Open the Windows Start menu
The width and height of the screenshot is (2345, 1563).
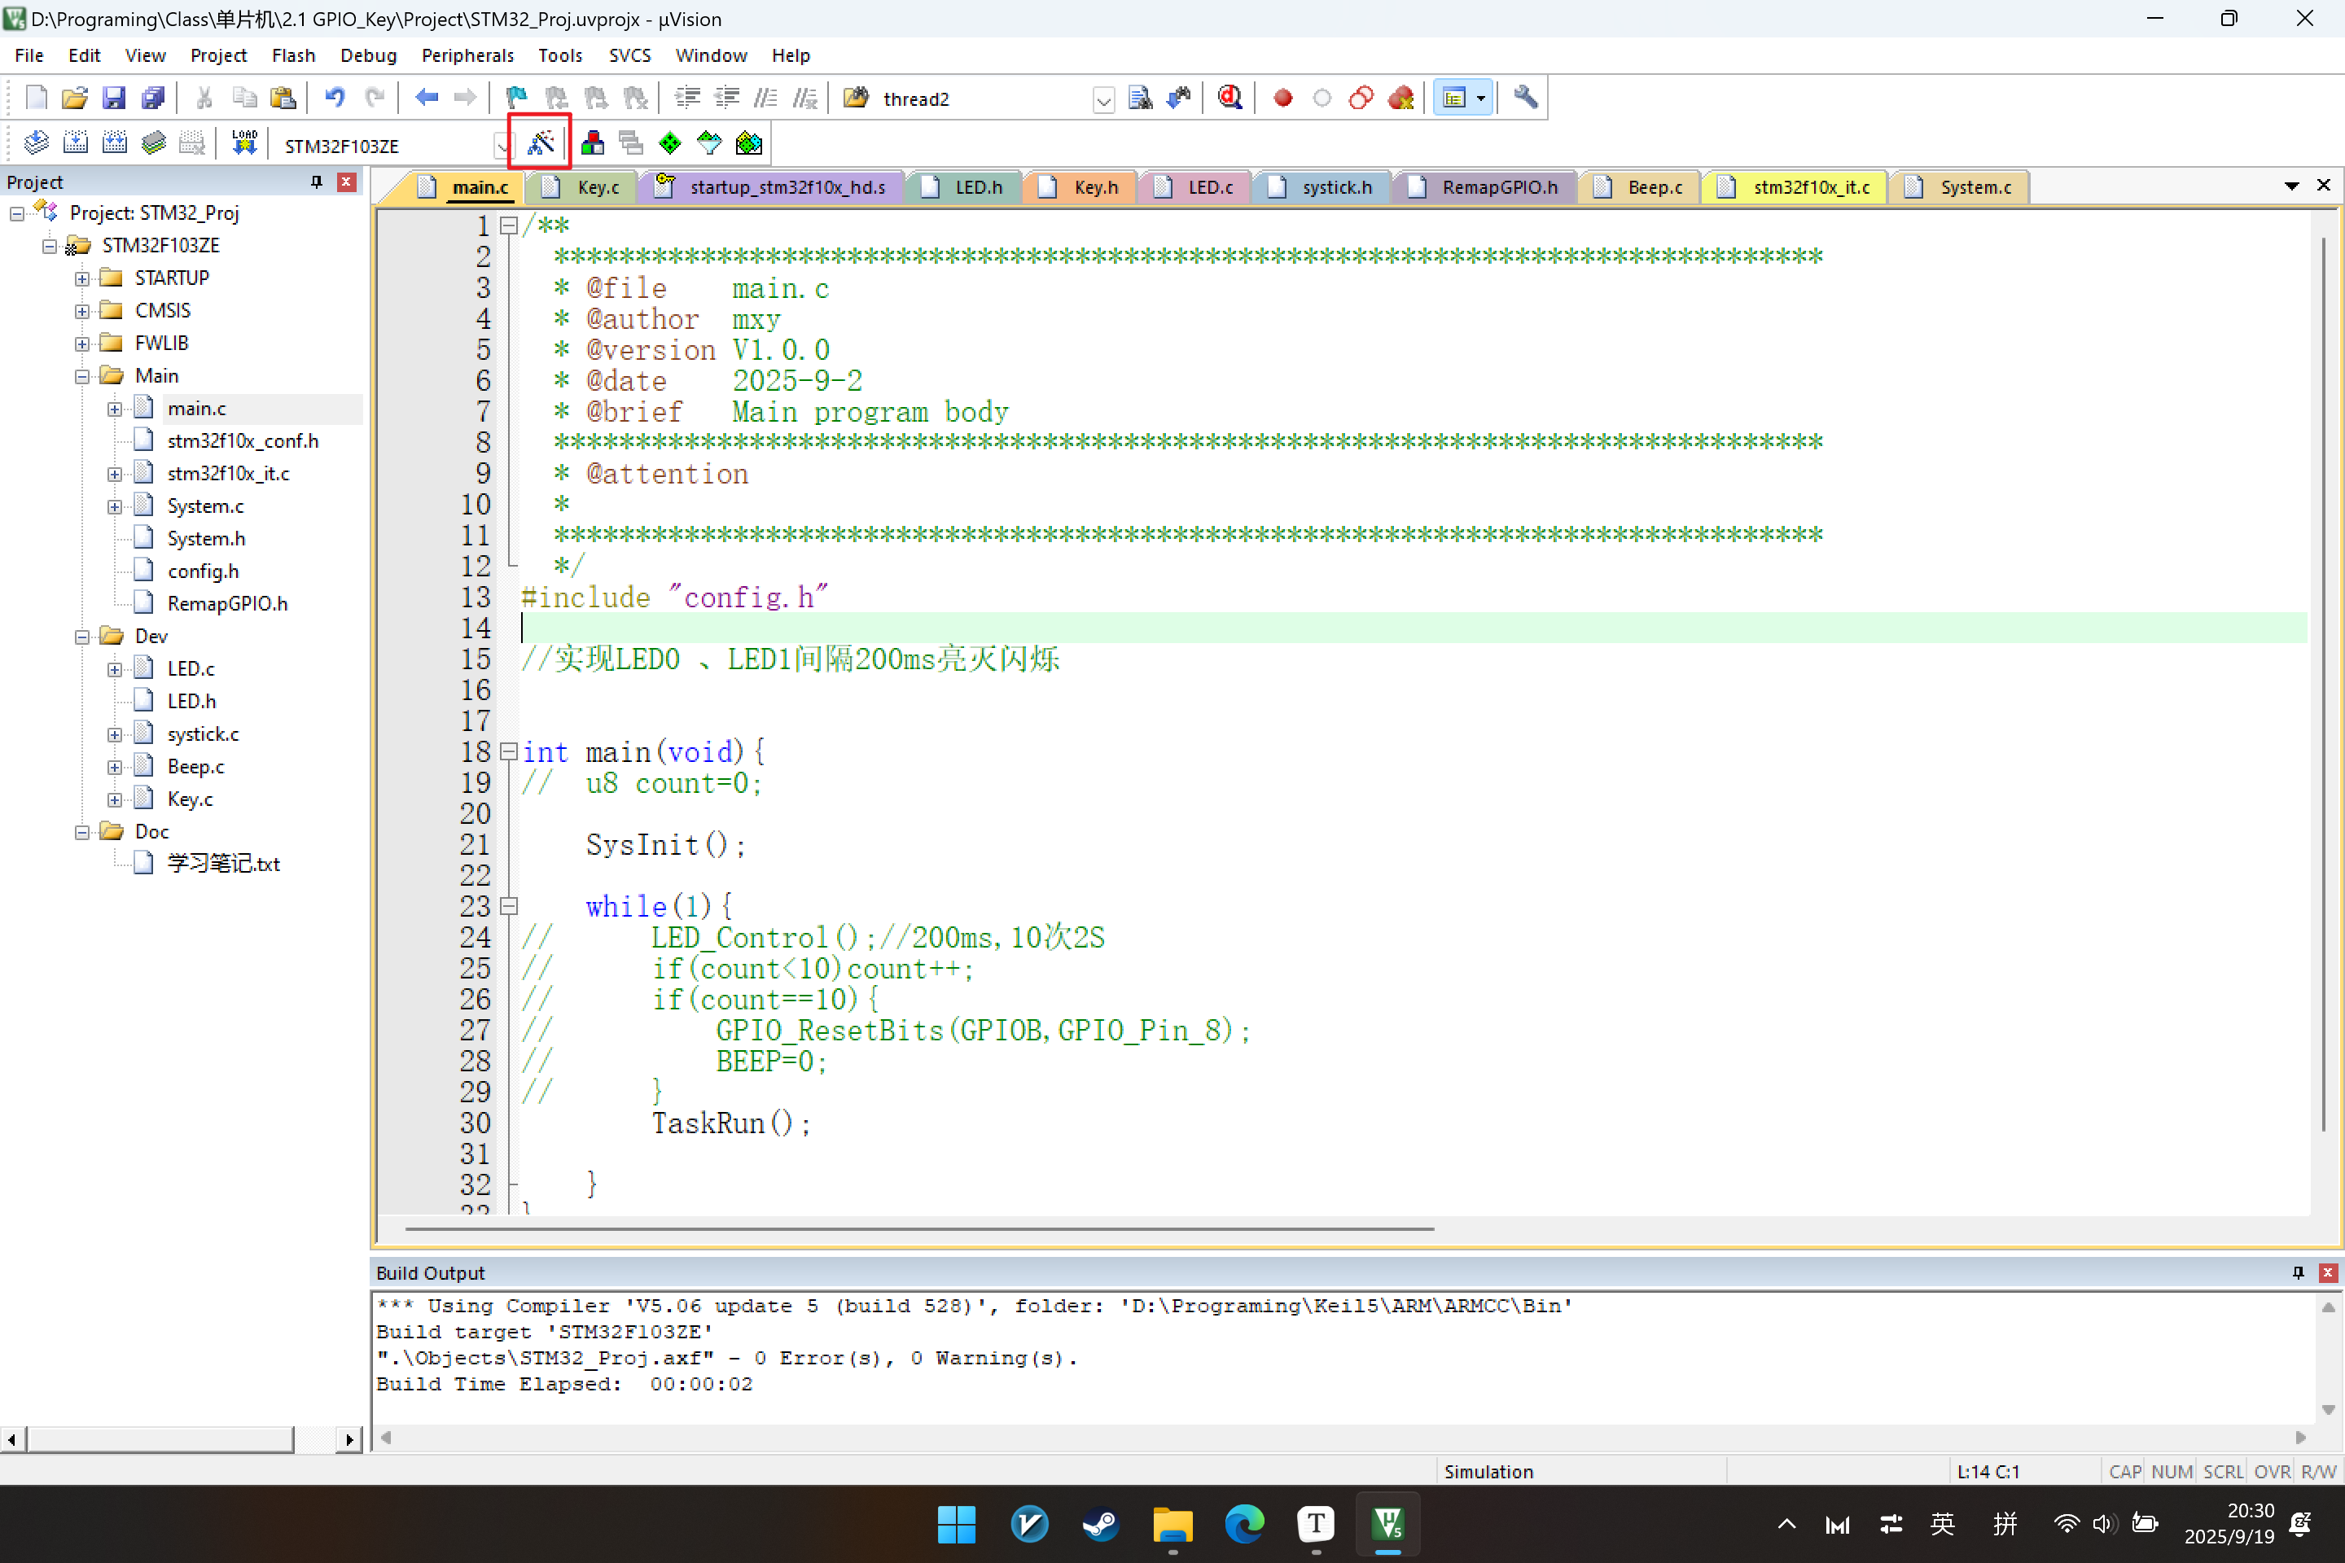[x=956, y=1524]
